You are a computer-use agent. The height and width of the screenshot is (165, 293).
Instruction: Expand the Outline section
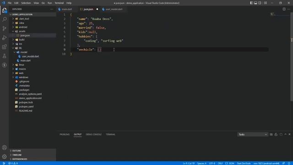click(33, 151)
